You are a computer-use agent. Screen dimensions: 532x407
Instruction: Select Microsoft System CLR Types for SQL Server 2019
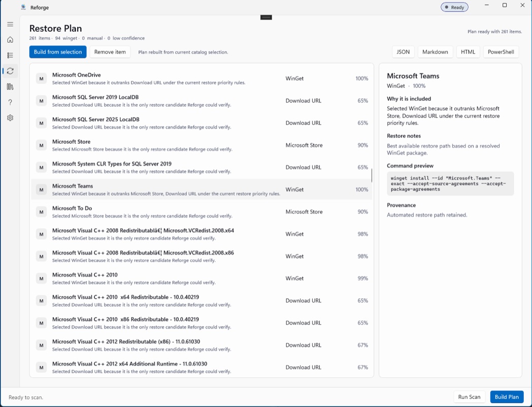202,167
